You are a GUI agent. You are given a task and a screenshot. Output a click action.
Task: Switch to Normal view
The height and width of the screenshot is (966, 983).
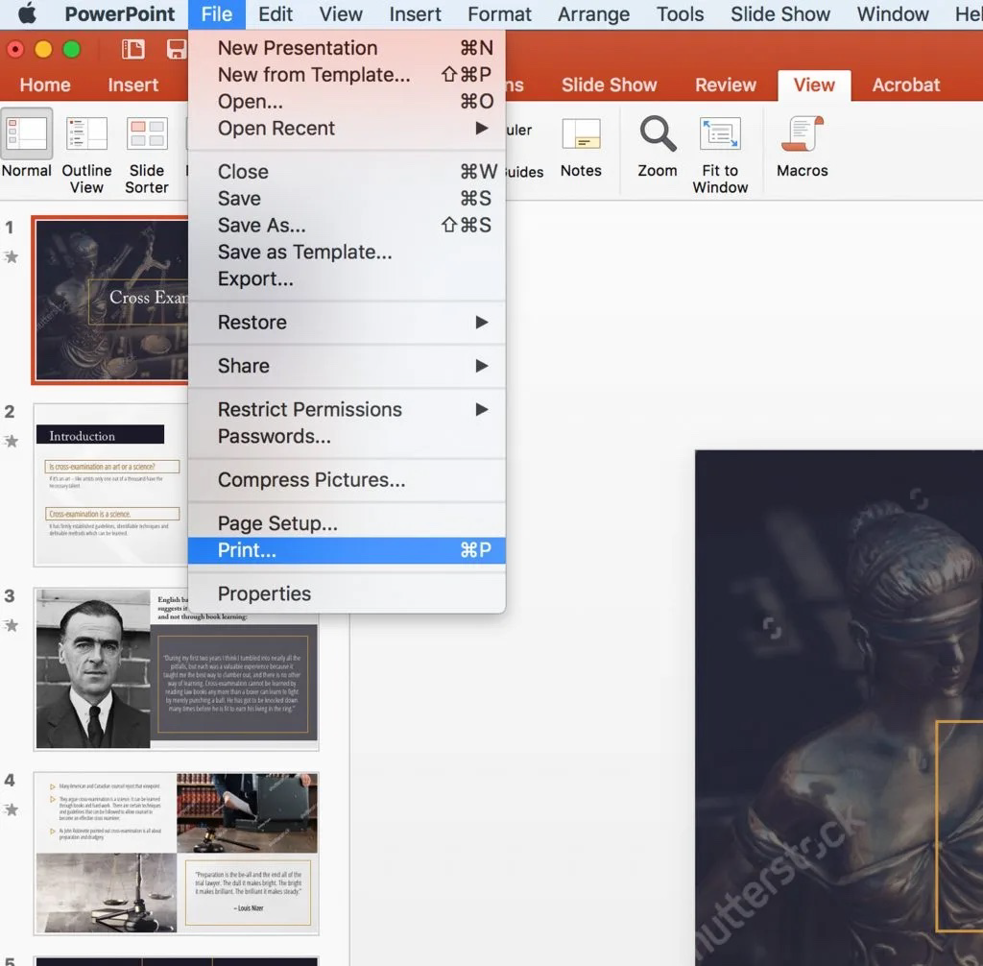pos(26,144)
